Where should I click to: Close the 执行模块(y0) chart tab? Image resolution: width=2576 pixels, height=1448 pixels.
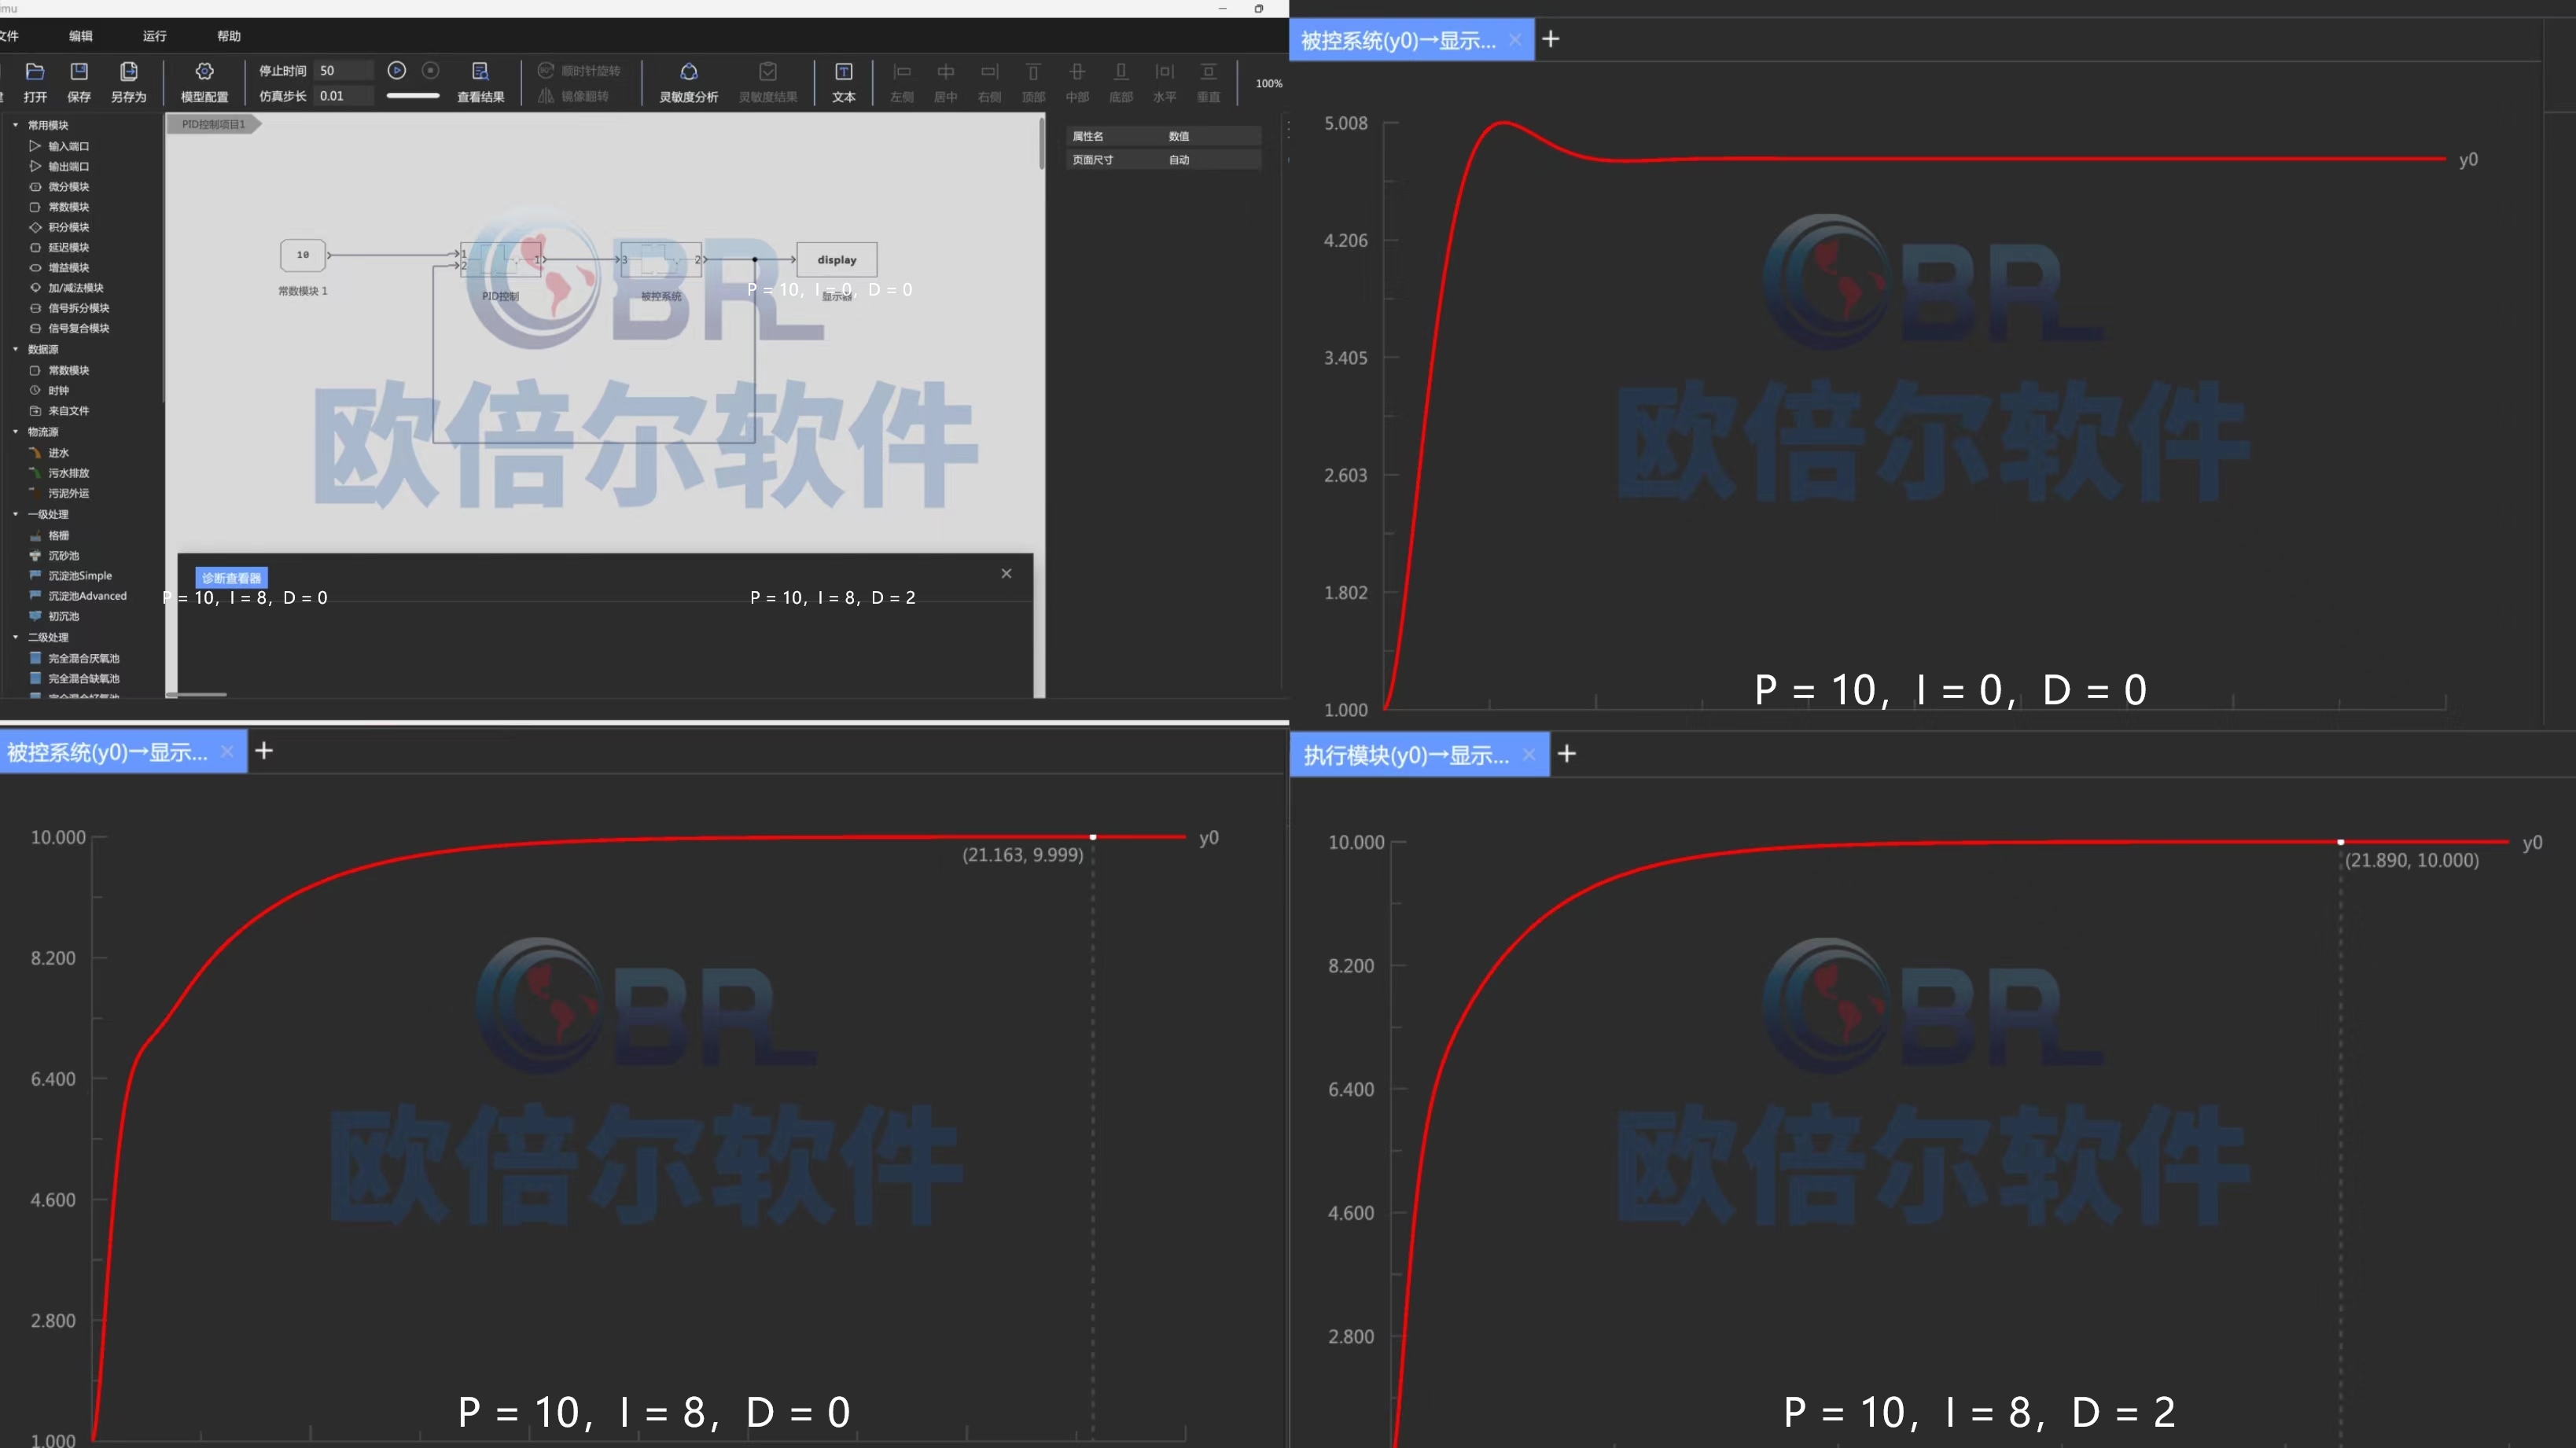(x=1529, y=755)
